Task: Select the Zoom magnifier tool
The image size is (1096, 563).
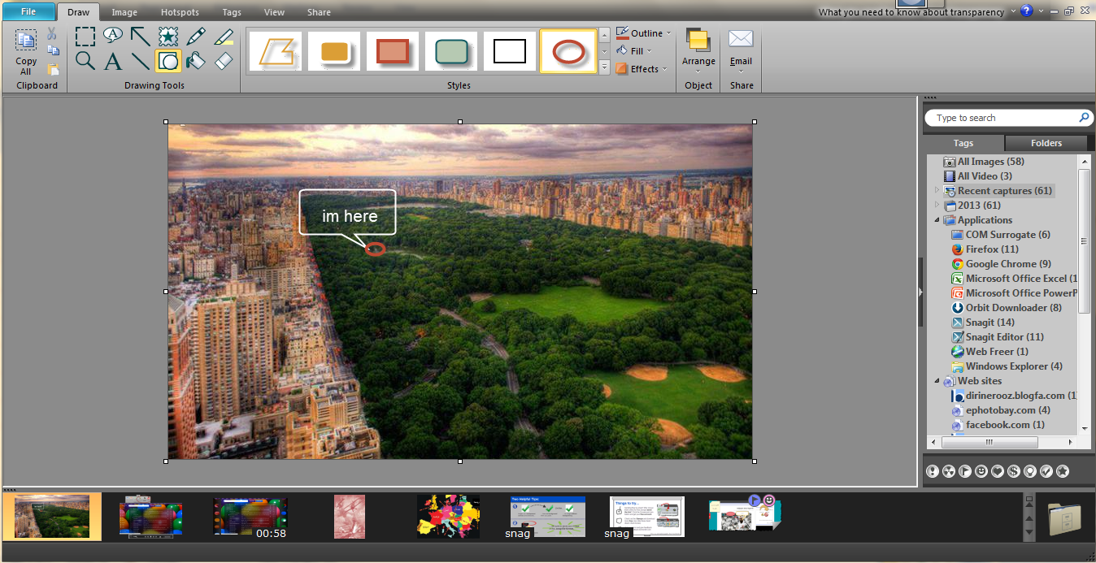Action: [x=85, y=61]
